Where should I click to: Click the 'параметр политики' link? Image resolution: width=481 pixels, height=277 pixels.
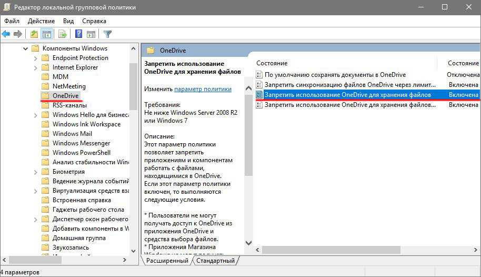click(x=203, y=89)
